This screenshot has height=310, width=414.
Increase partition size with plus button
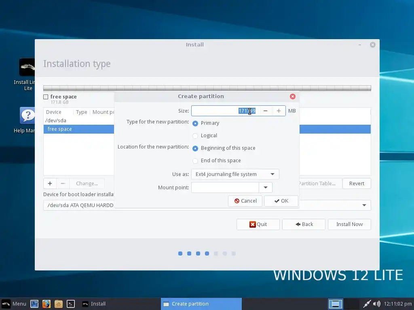coord(279,111)
